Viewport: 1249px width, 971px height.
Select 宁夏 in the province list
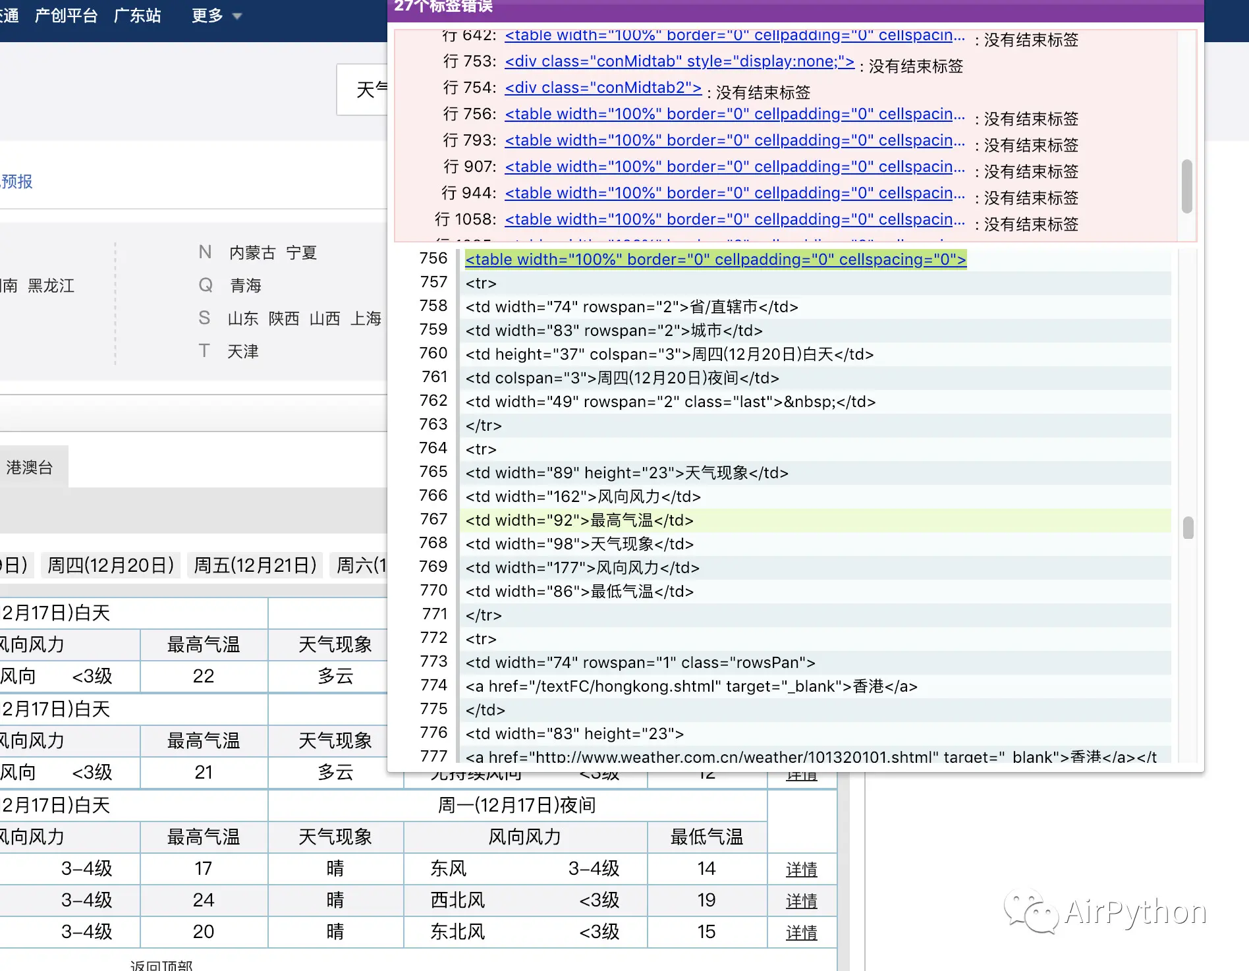[x=302, y=253]
